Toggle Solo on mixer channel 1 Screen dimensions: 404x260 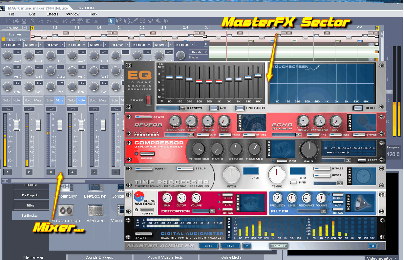click(x=6, y=100)
